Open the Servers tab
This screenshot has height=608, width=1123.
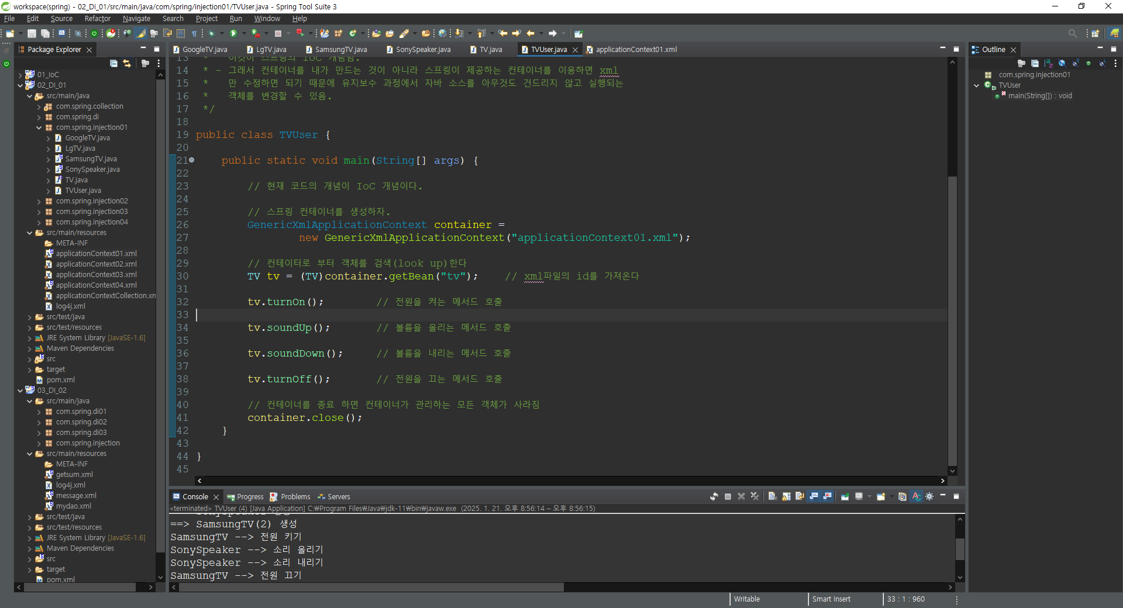(334, 497)
